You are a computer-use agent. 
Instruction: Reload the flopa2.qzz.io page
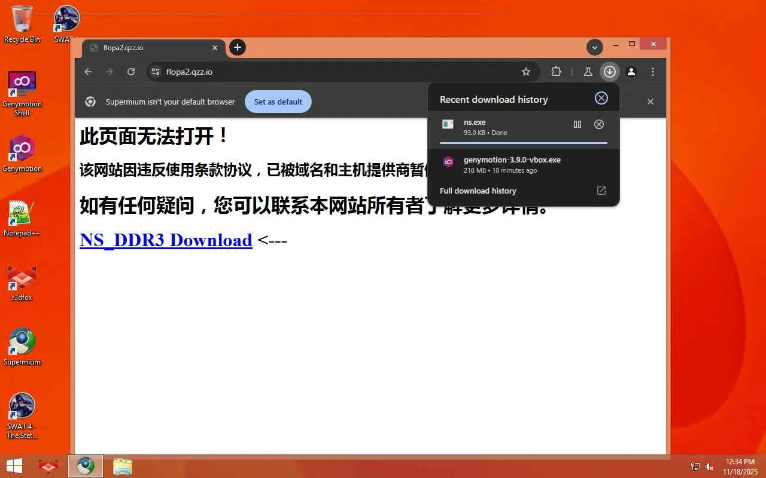131,72
